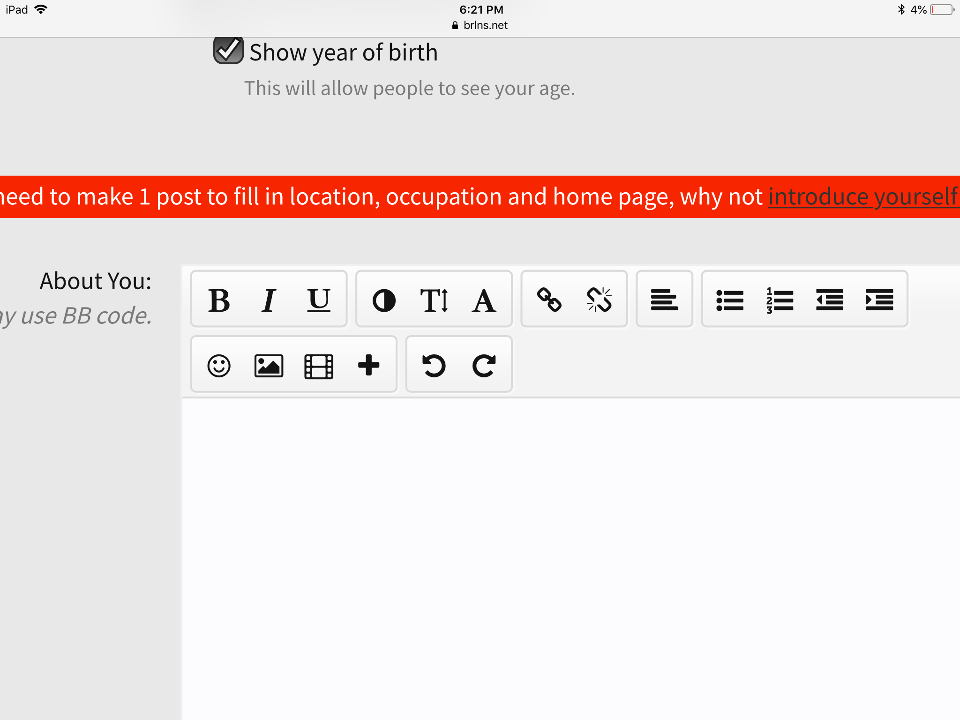960x720 pixels.
Task: Uncheck Show year of birth checkbox
Action: pyautogui.click(x=228, y=50)
